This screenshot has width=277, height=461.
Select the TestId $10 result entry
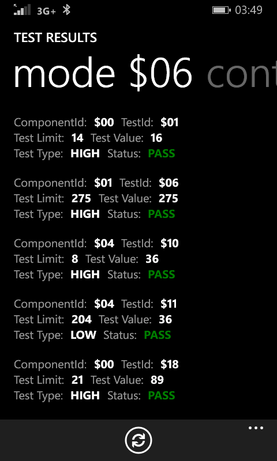click(x=96, y=259)
